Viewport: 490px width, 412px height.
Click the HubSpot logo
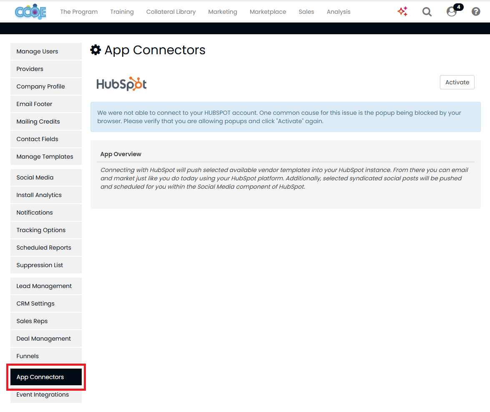tap(122, 84)
